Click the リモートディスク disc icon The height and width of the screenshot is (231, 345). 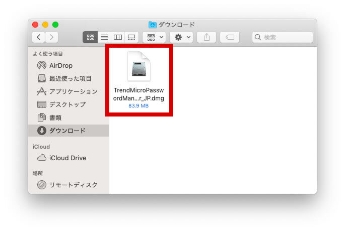point(42,185)
